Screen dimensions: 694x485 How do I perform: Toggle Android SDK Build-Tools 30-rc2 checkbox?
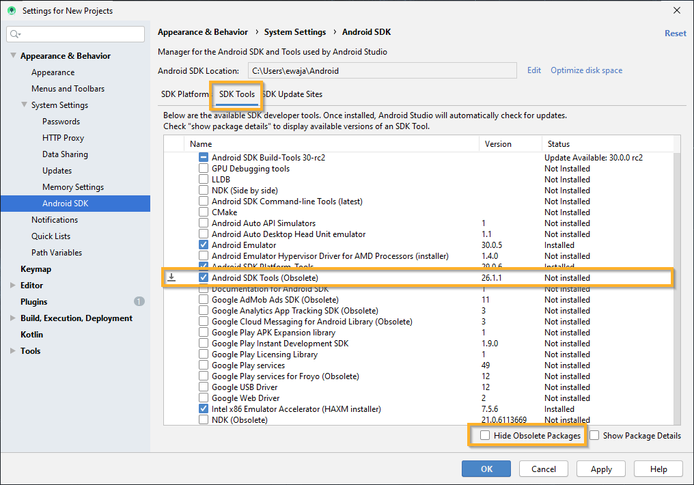[x=203, y=158]
